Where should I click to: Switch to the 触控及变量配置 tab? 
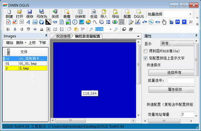point(87,36)
